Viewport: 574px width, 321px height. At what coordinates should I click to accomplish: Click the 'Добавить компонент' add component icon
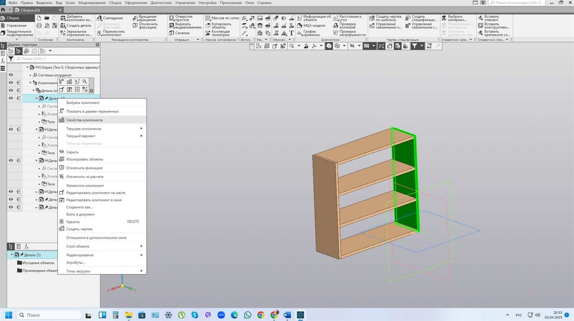pos(63,18)
